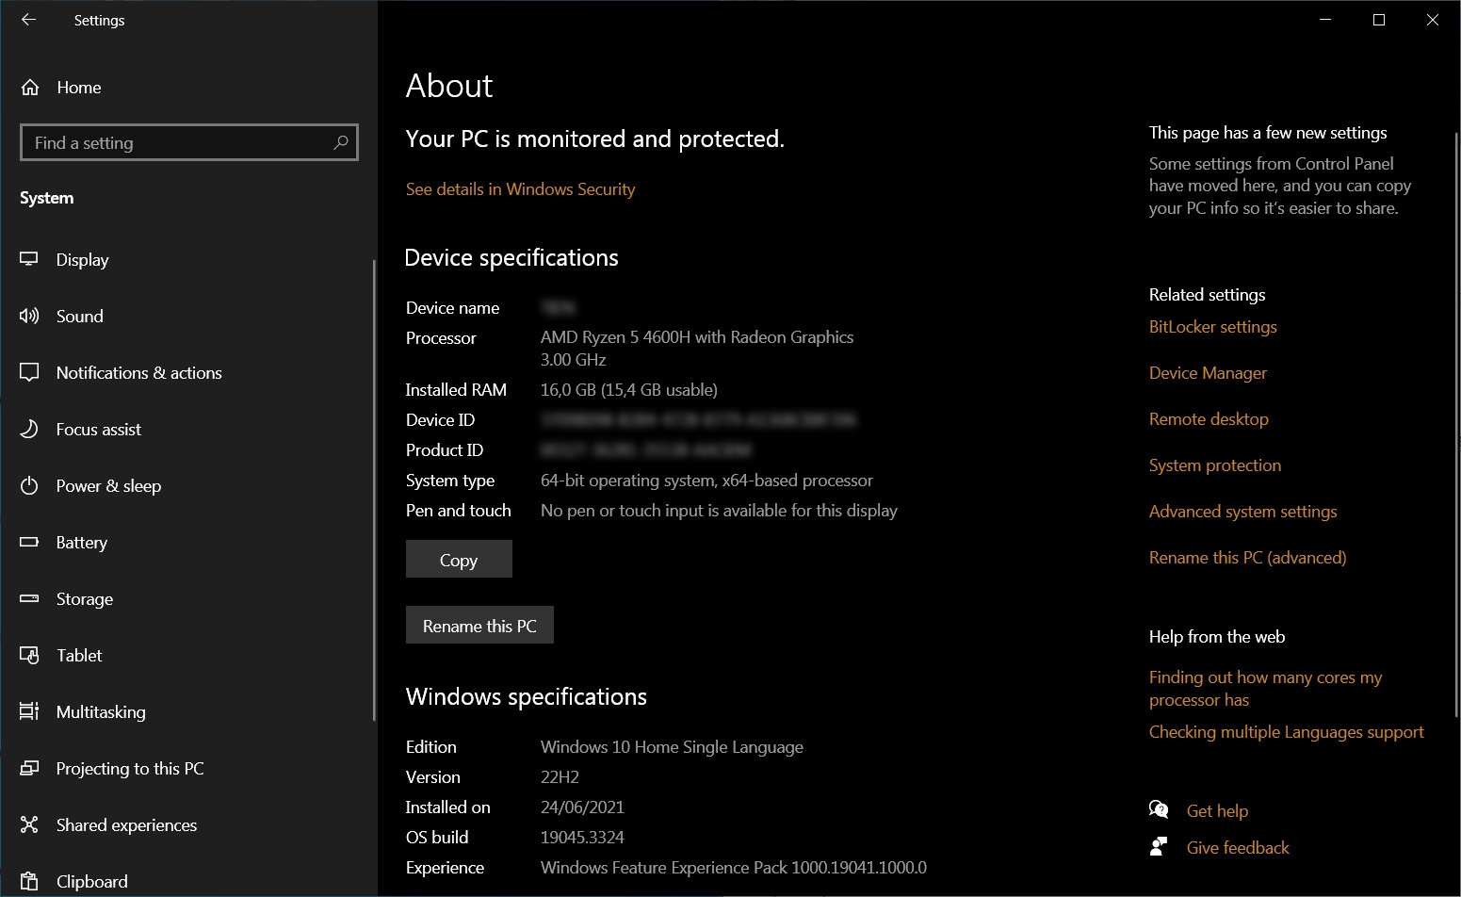Click the Clipboard icon
Image resolution: width=1461 pixels, height=897 pixels.
pyautogui.click(x=29, y=881)
